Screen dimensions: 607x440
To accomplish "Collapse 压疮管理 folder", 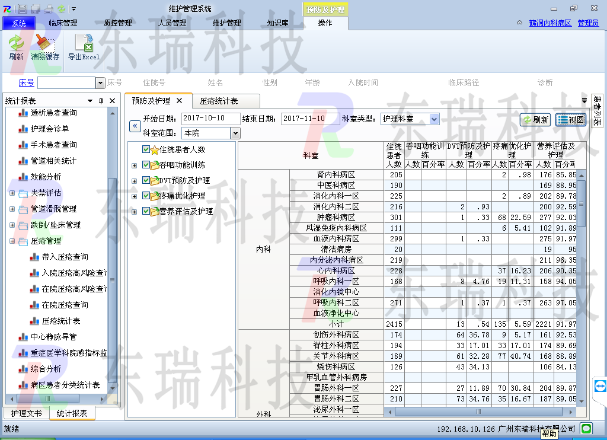I will 12,241.
